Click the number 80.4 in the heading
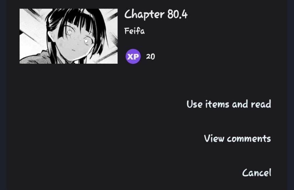This screenshot has height=190, width=294. coord(177,14)
